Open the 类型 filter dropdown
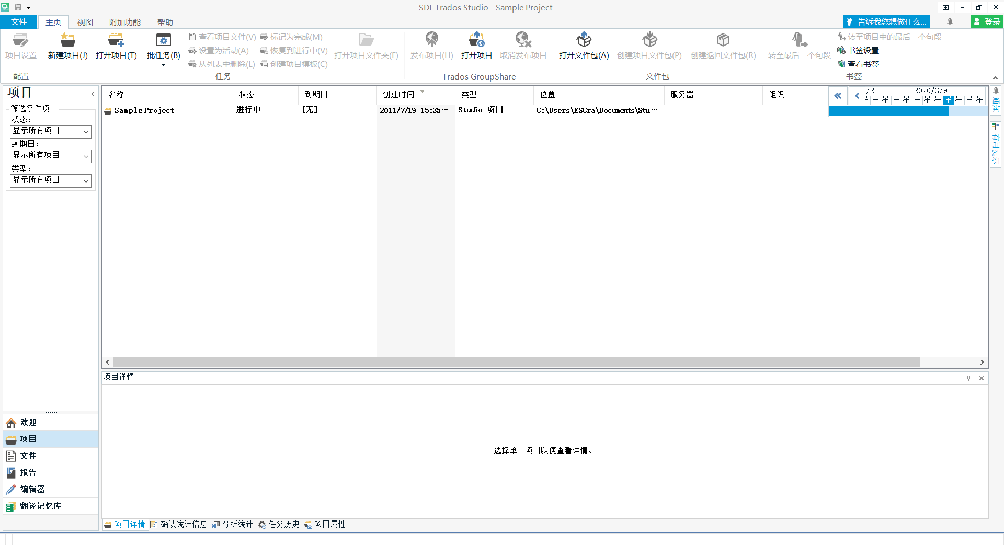Image resolution: width=1004 pixels, height=545 pixels. click(51, 180)
